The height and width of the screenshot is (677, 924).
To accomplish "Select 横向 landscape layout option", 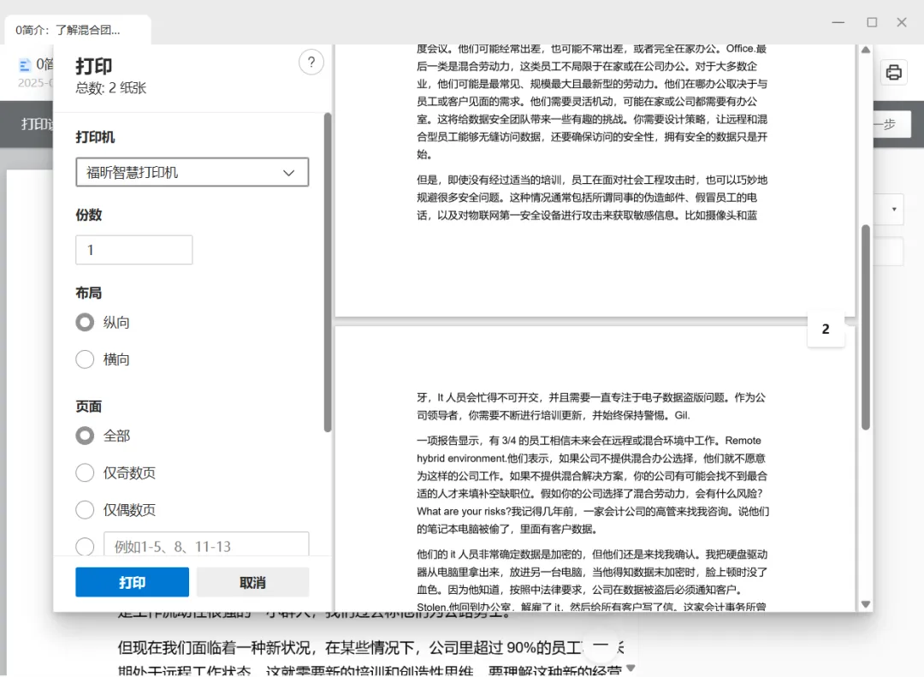I will tap(85, 359).
